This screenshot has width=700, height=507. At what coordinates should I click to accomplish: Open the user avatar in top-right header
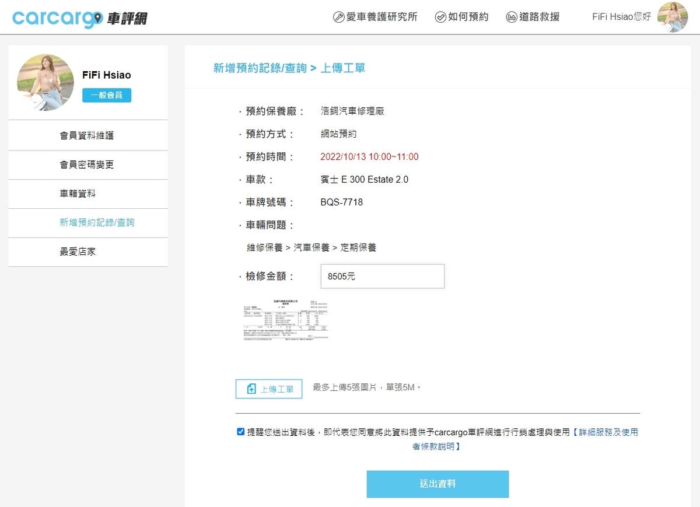tap(672, 17)
